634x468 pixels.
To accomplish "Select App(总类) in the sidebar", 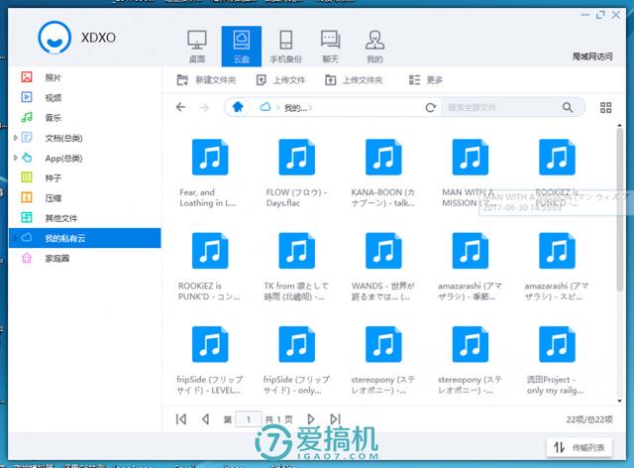I will pyautogui.click(x=85, y=158).
